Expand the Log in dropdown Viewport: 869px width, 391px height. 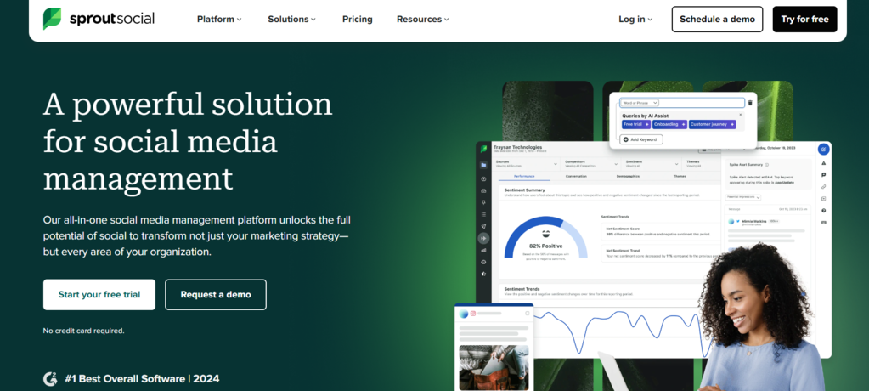click(x=635, y=19)
